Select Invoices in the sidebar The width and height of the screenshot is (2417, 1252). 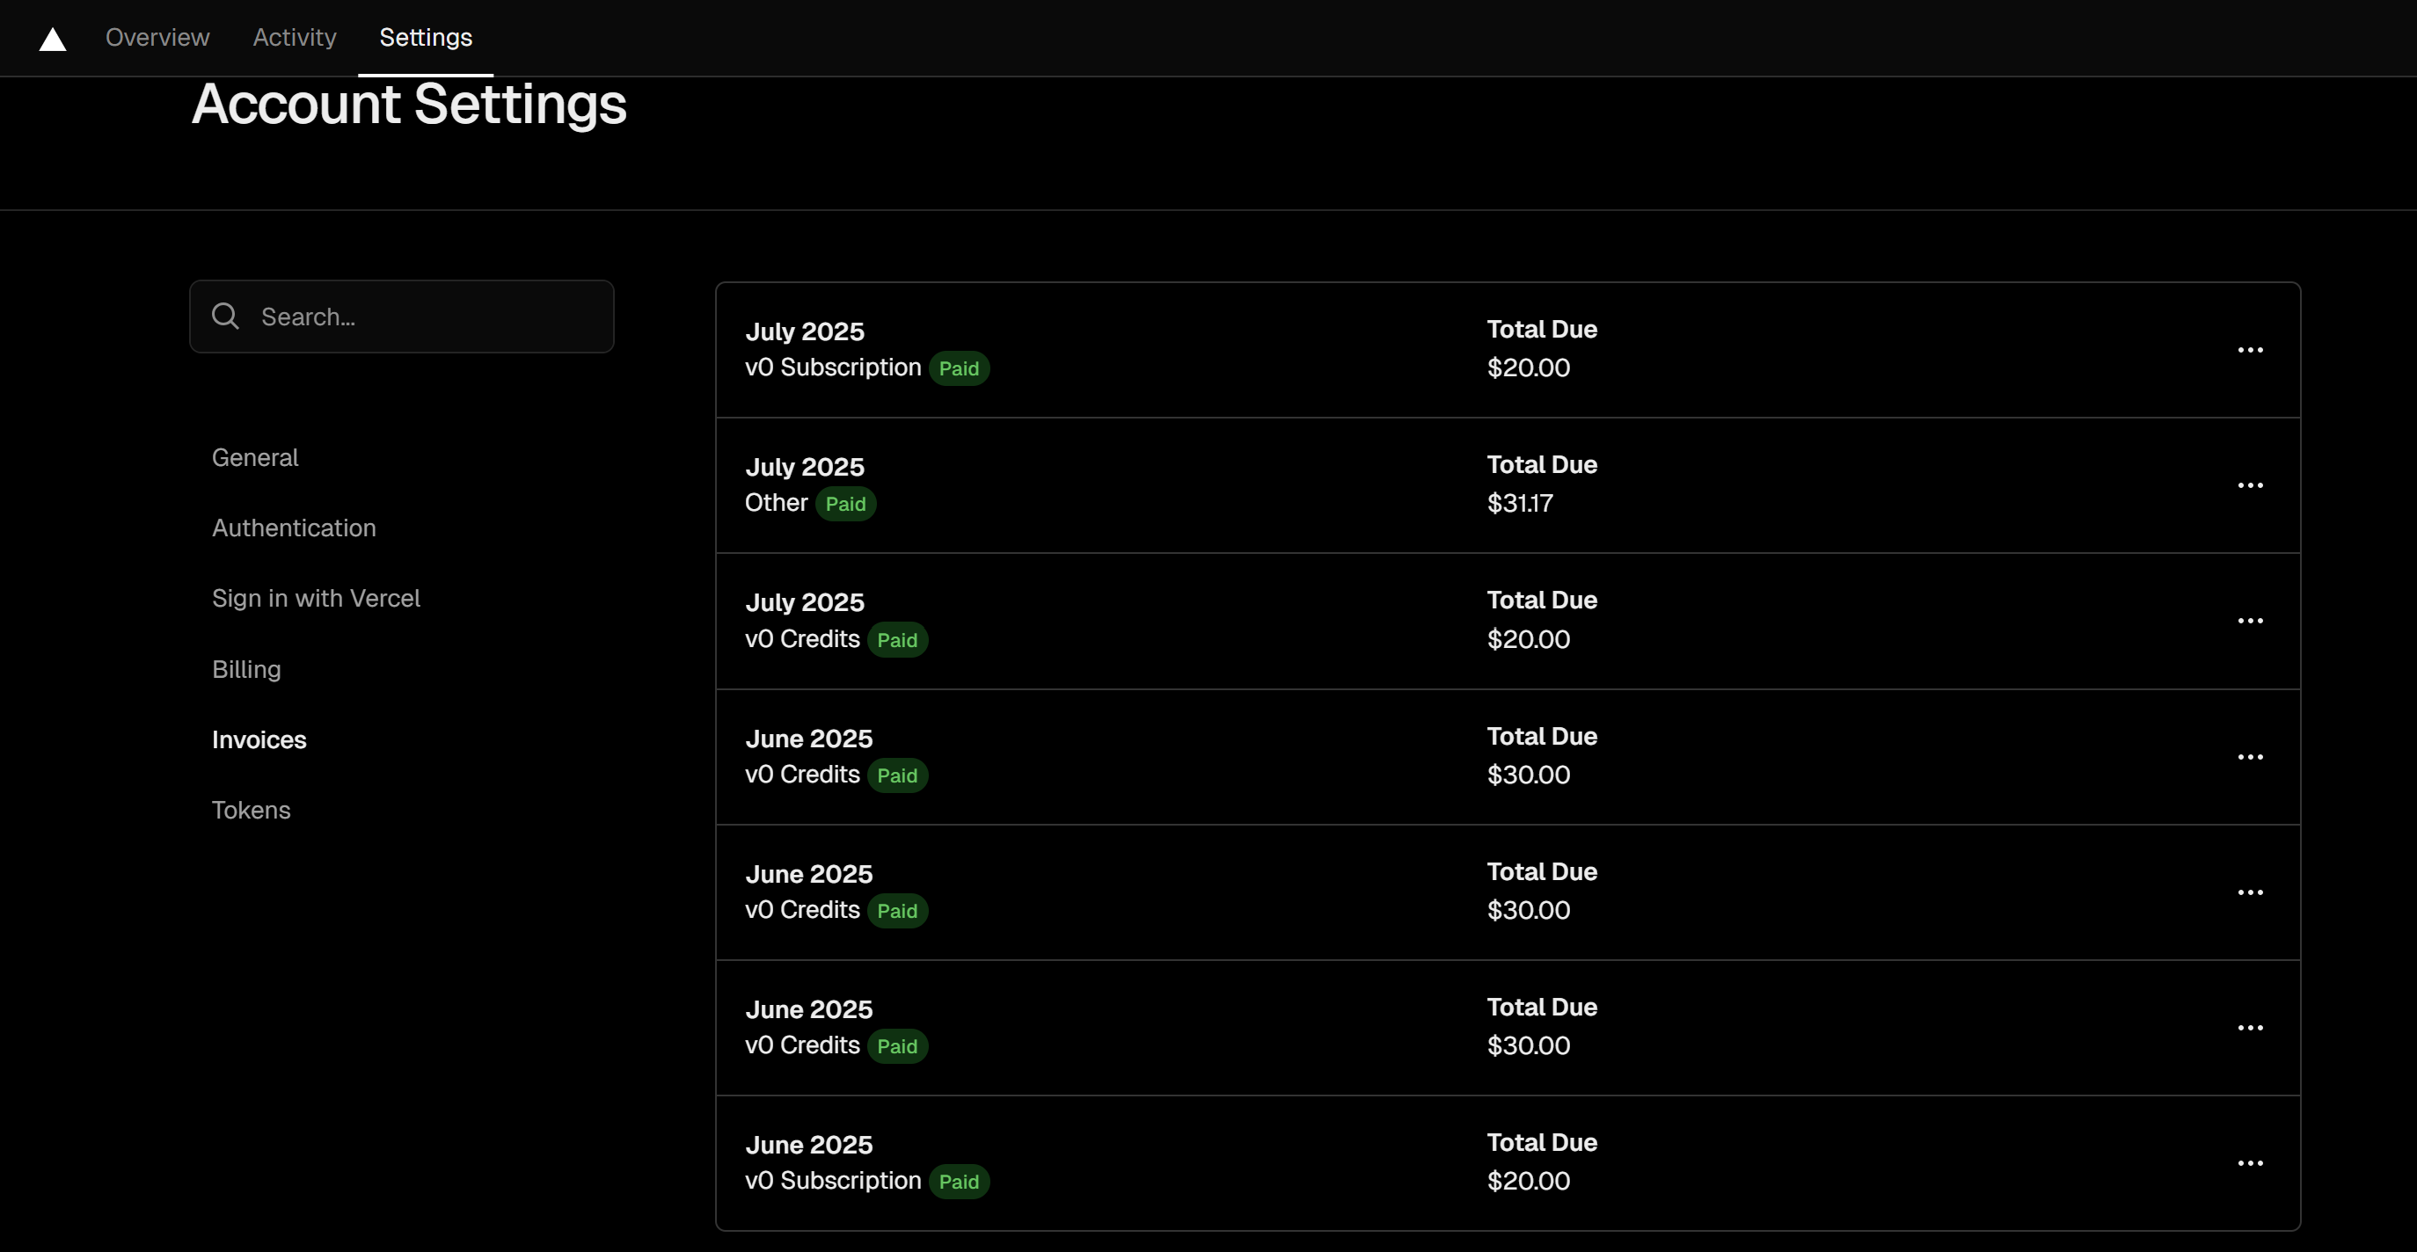[x=259, y=740]
